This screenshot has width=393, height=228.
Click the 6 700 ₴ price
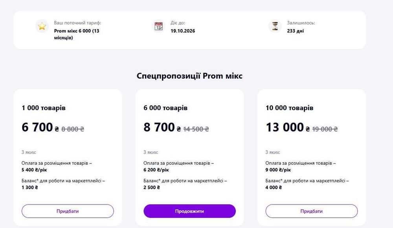pyautogui.click(x=40, y=127)
